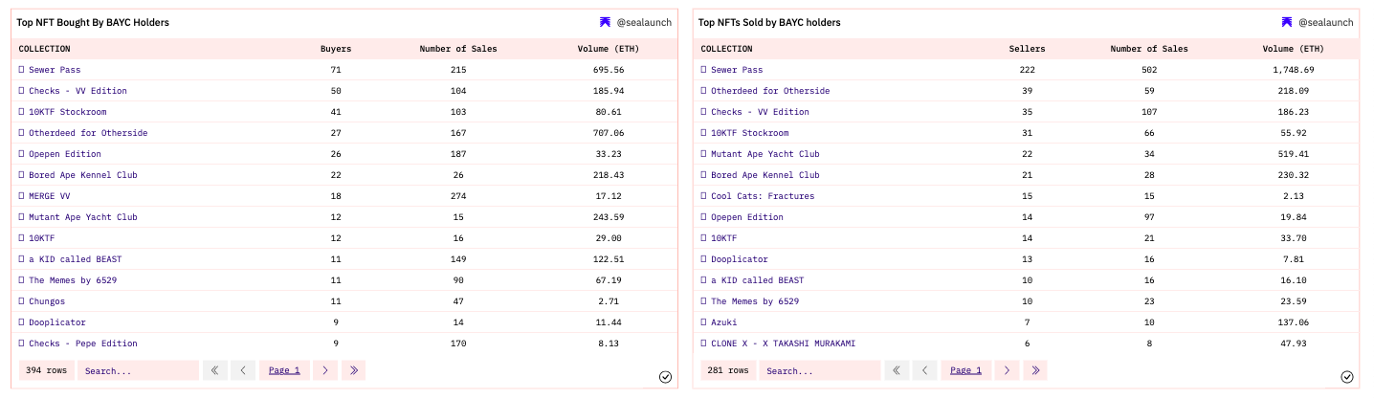Jump to last page of Sold table
This screenshot has width=1374, height=399.
click(x=1035, y=370)
